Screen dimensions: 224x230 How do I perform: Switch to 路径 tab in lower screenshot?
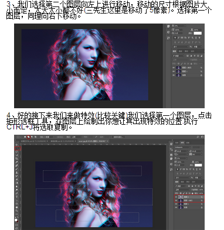188,182
